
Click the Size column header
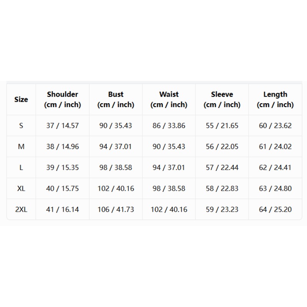[x=21, y=99]
